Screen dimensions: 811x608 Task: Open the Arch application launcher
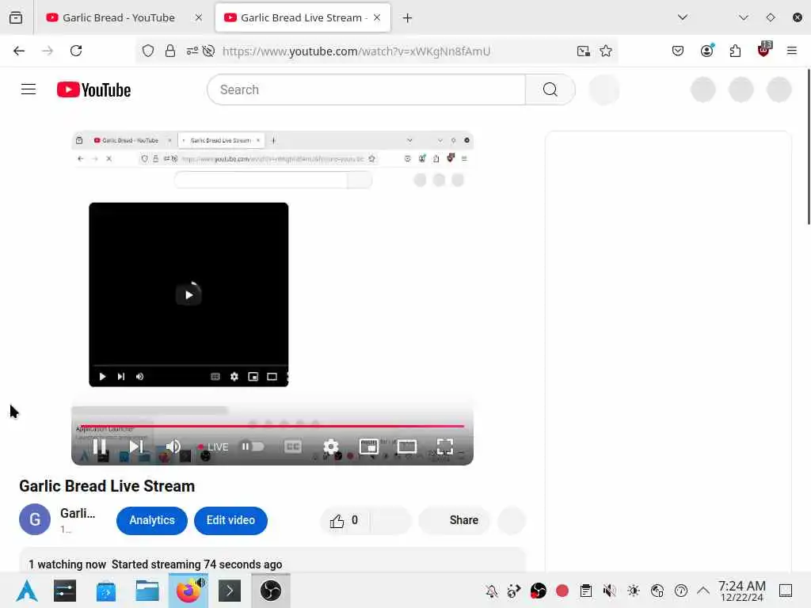coord(27,591)
